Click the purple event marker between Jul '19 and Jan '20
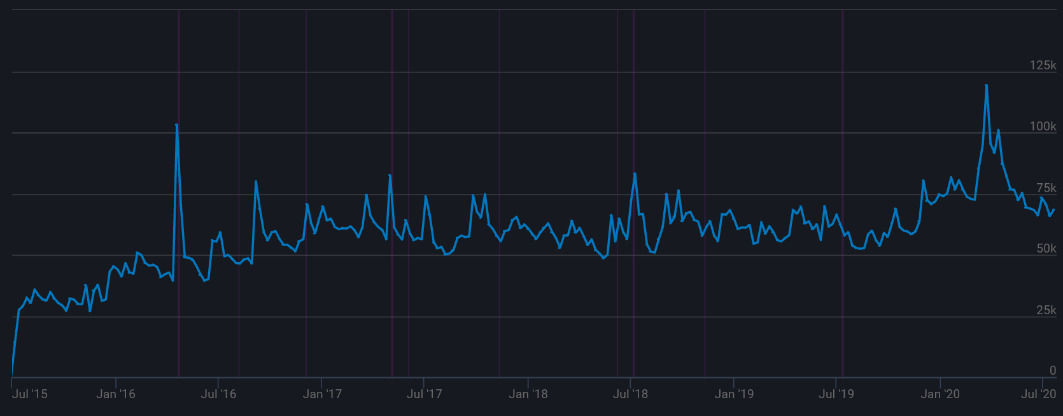 tap(843, 191)
